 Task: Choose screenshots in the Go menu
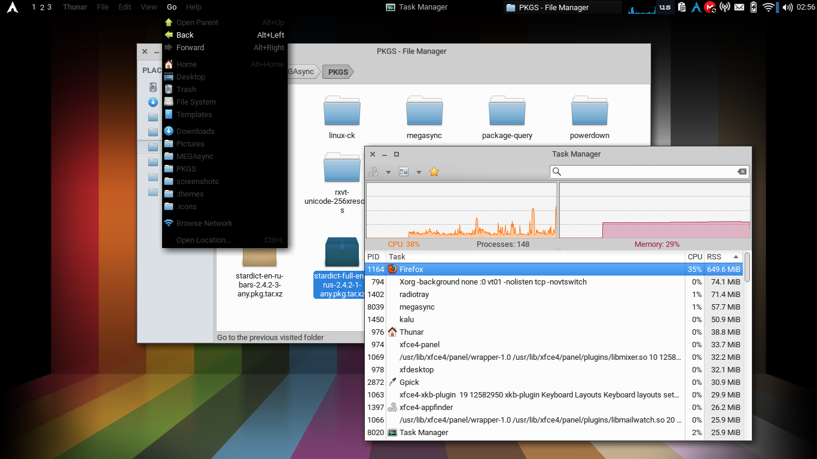click(x=225, y=182)
